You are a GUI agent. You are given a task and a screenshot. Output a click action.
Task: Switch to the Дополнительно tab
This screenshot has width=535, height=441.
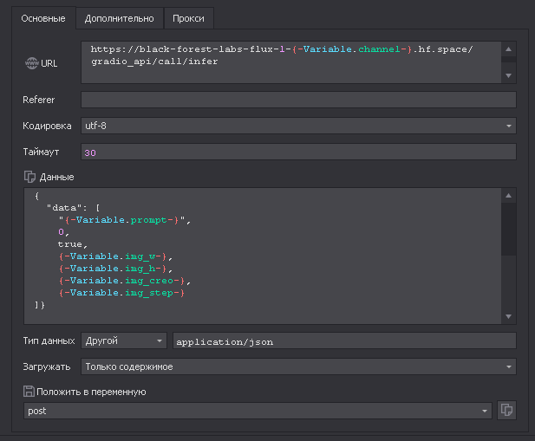point(120,18)
